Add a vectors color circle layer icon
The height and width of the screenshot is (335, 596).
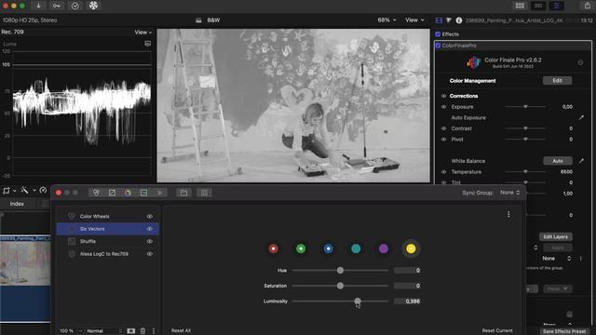point(129,193)
